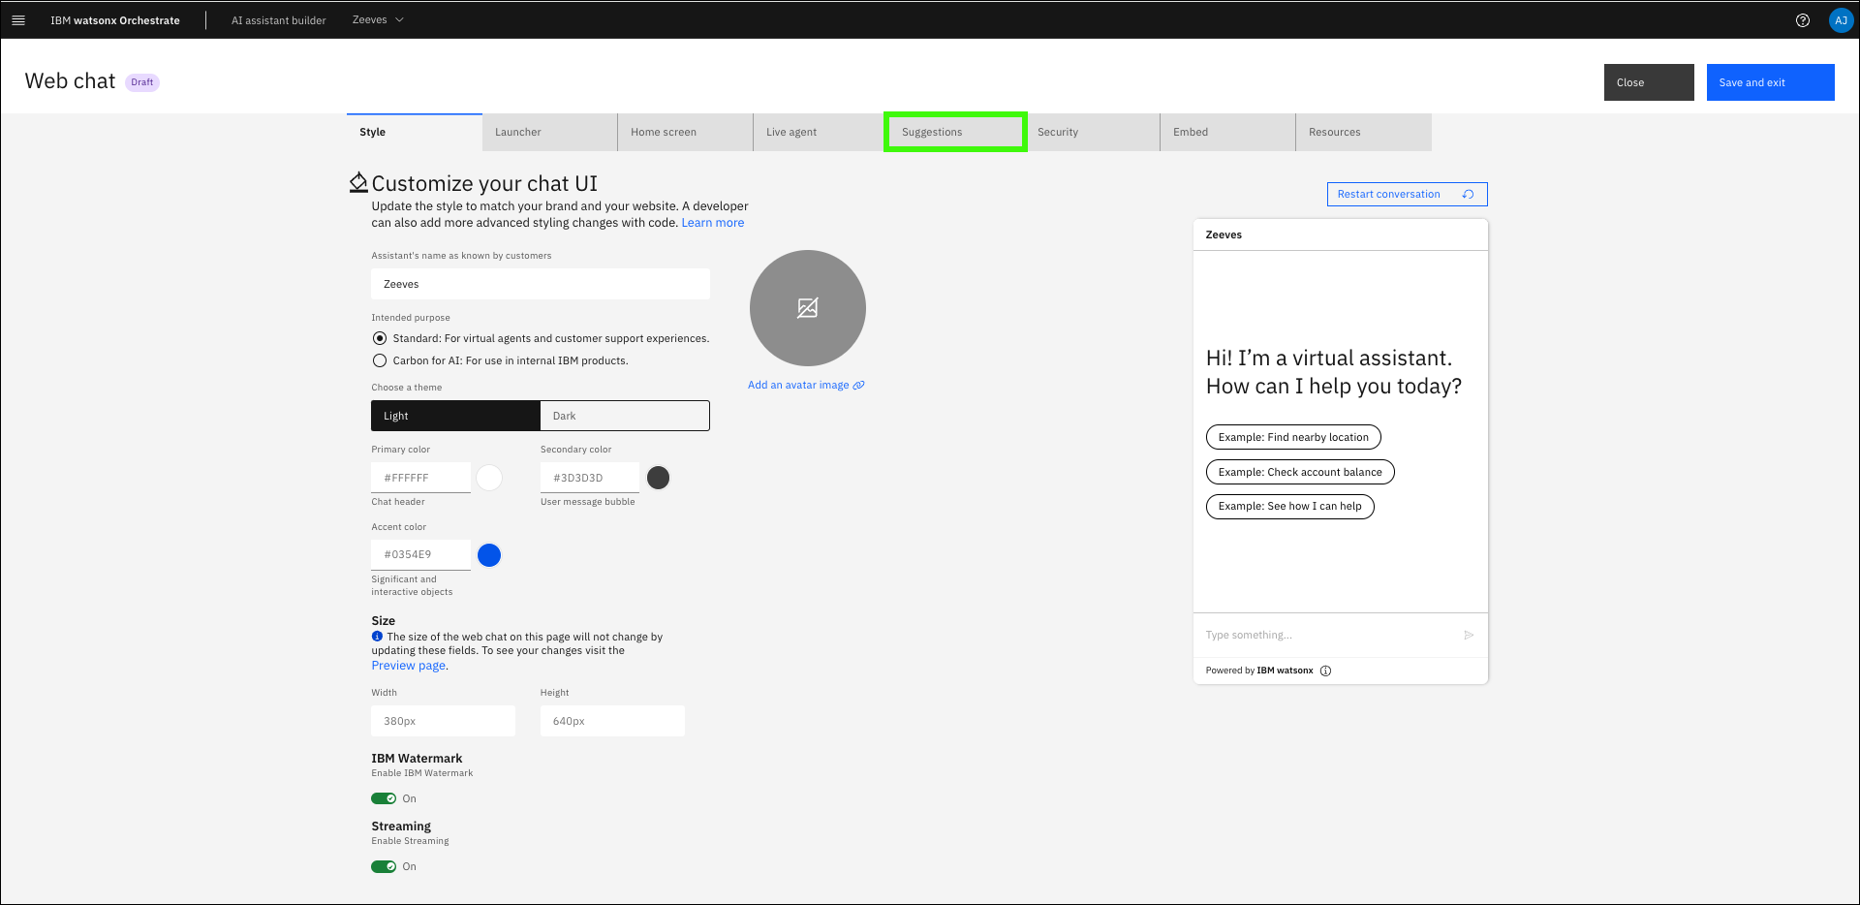This screenshot has height=905, width=1860.
Task: Open the Launcher tab
Action: pos(549,133)
